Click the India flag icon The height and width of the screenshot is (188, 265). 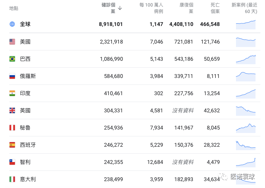(x=12, y=93)
